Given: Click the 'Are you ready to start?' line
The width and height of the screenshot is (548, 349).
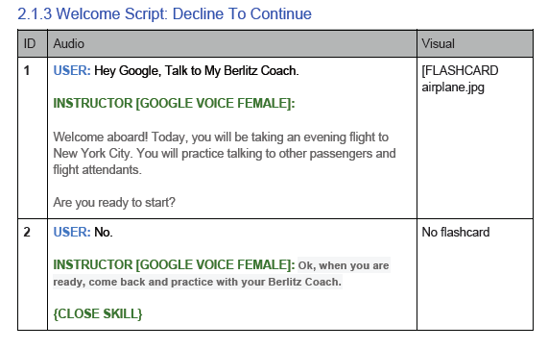Looking at the screenshot, I should (x=114, y=203).
